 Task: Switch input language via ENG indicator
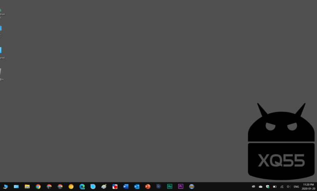[296, 187]
